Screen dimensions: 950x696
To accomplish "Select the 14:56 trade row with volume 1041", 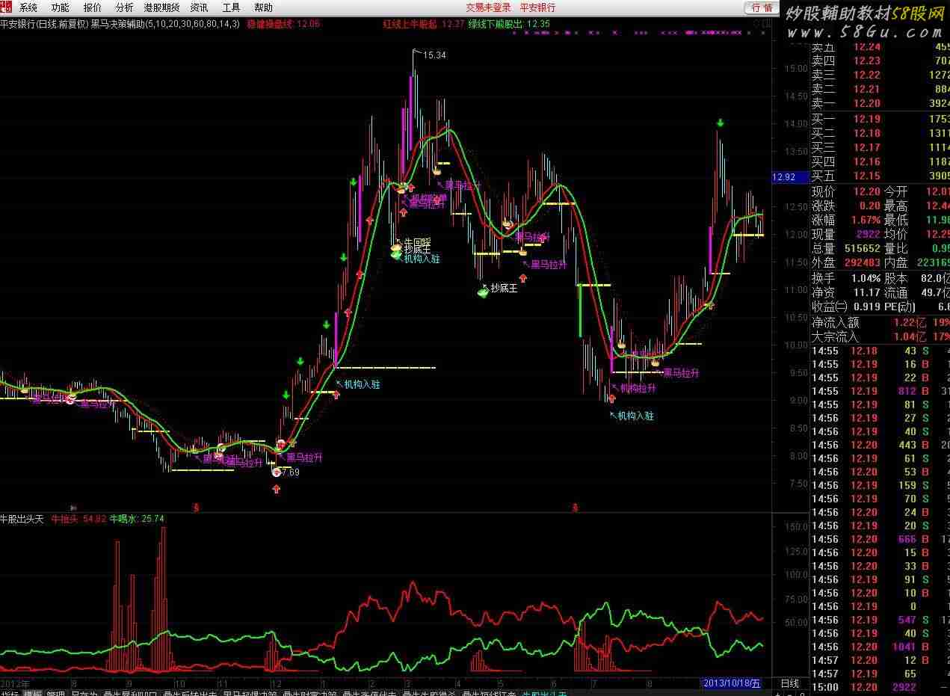I will click(x=880, y=647).
